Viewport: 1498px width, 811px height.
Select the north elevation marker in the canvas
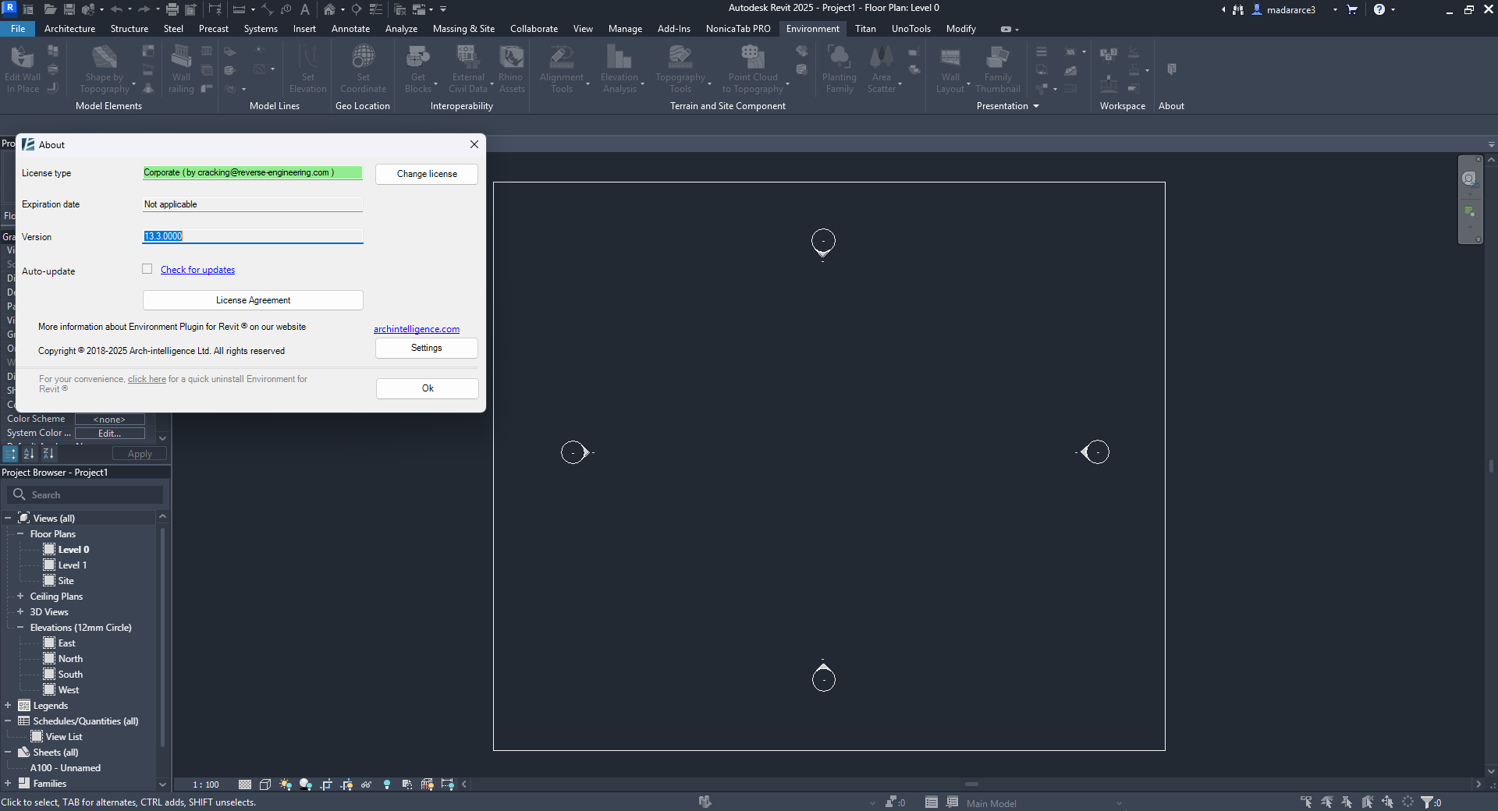(823, 242)
